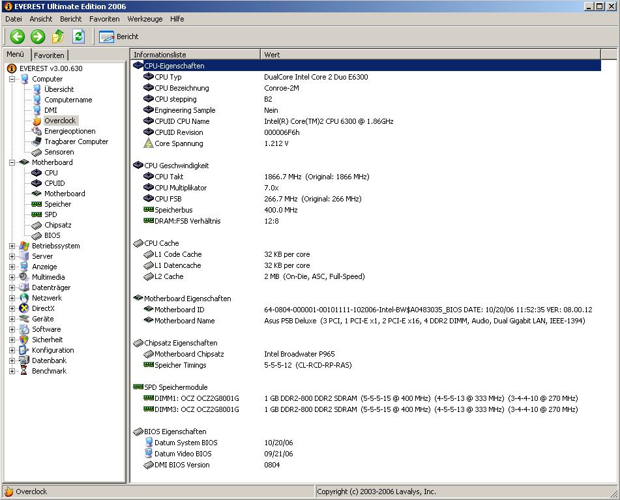Image resolution: width=620 pixels, height=500 pixels.
Task: Click the Informationsliste column header
Action: coord(196,55)
